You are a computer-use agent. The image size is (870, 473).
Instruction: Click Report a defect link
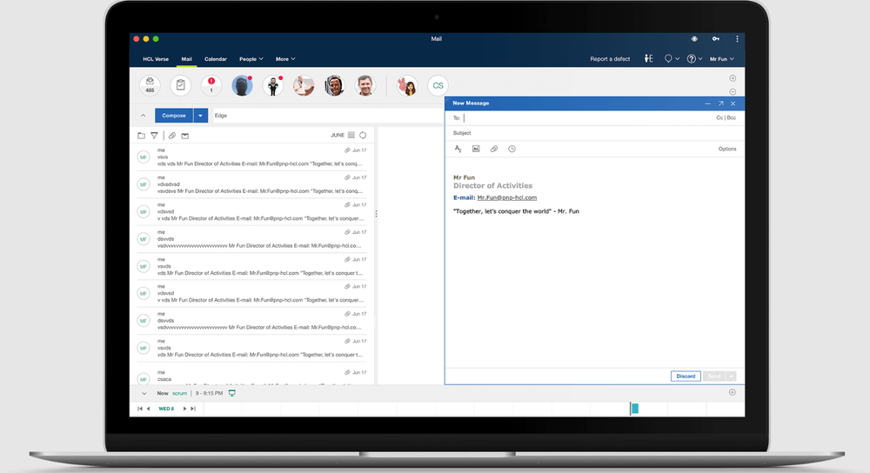pyautogui.click(x=610, y=59)
